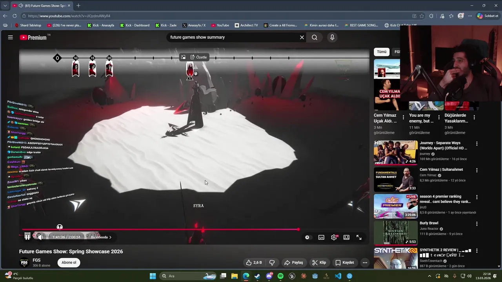The image size is (502, 282).
Task: Add page to favorites with star icon
Action: click(x=422, y=16)
